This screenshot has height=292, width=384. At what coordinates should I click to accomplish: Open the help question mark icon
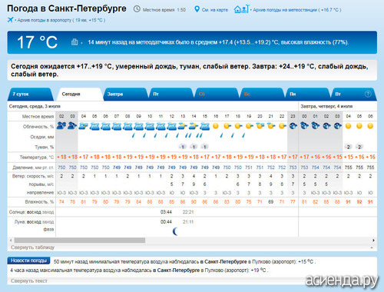tap(368, 94)
